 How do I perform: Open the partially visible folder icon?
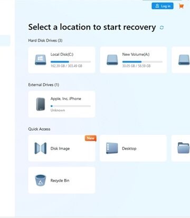click(184, 148)
